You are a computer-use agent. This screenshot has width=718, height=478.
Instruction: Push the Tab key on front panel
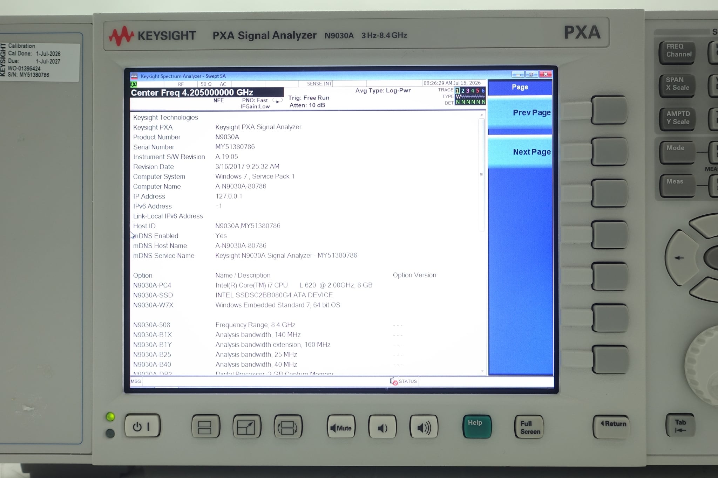click(680, 425)
